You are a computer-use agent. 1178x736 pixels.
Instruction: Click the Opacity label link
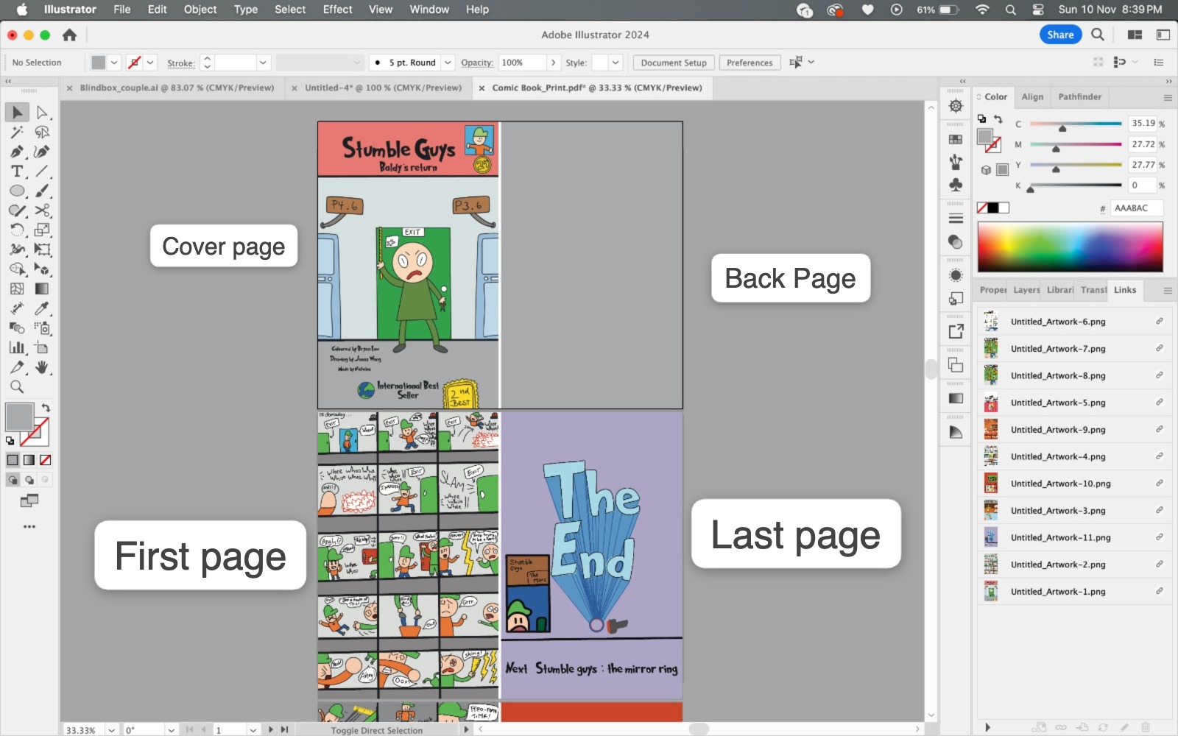pos(477,63)
